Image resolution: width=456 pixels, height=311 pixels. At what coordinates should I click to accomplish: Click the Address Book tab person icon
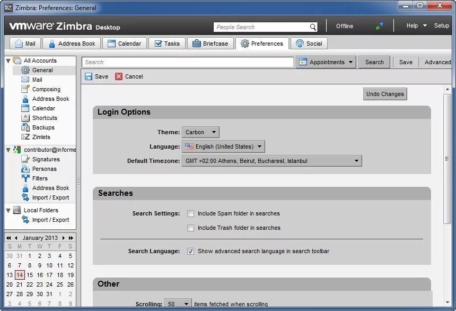tap(52, 44)
